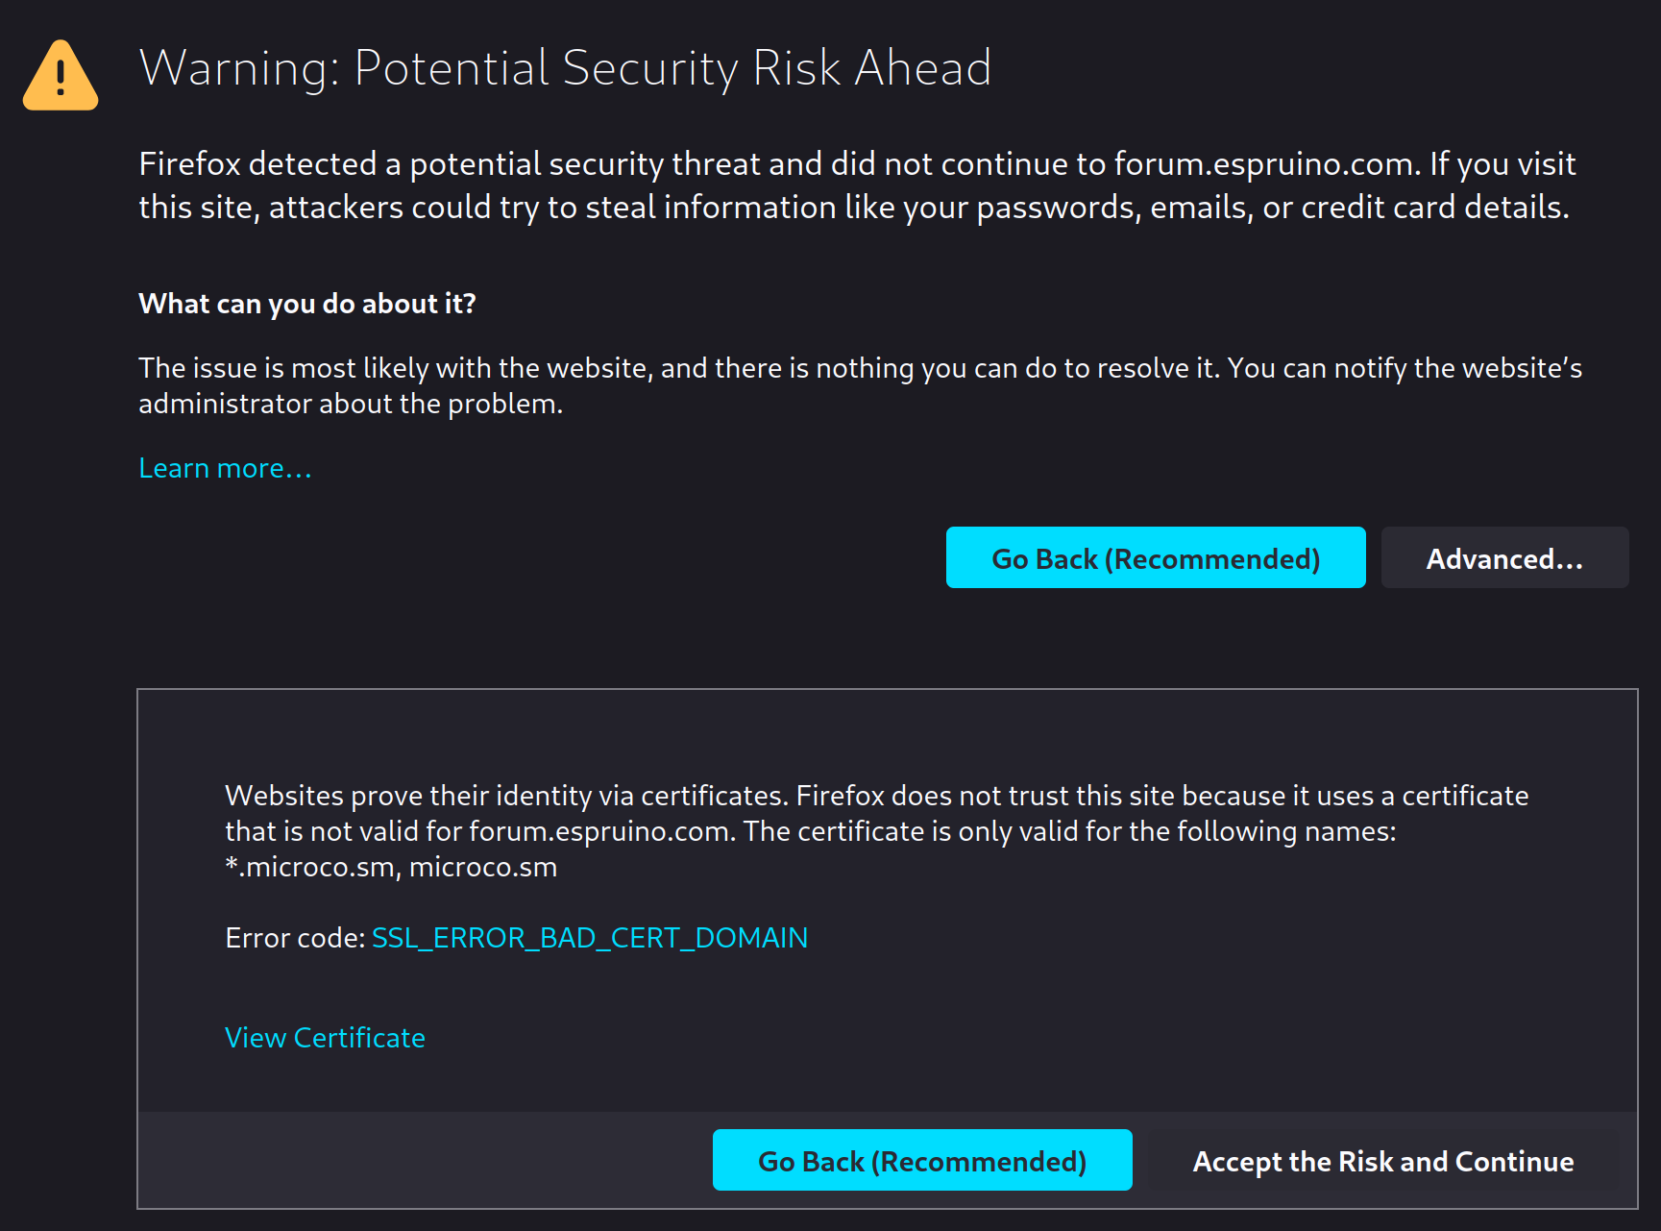
Task: Click the top Go Back (Recommended) button
Action: click(x=1156, y=557)
